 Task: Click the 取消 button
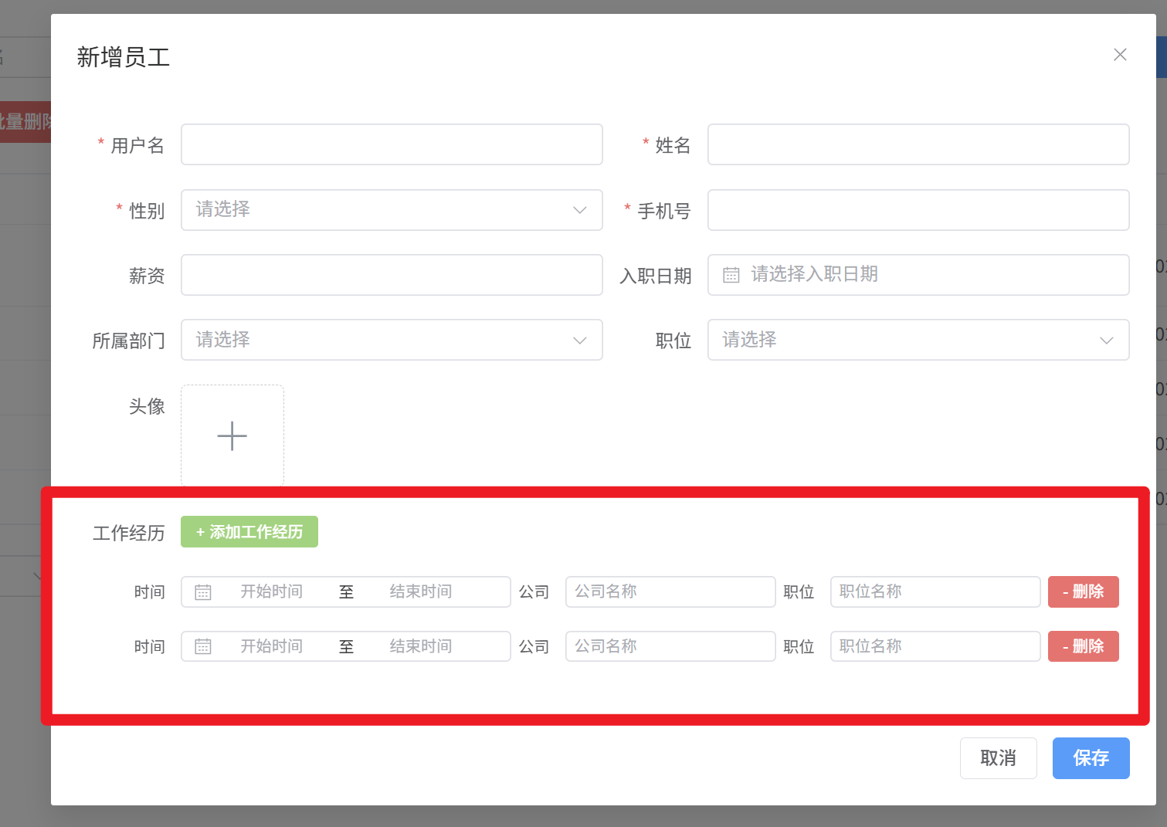(x=998, y=758)
